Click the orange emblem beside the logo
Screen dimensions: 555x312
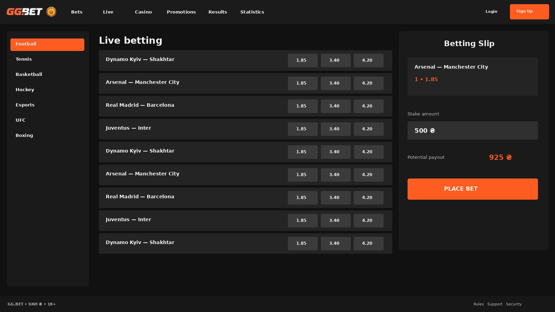coord(51,12)
